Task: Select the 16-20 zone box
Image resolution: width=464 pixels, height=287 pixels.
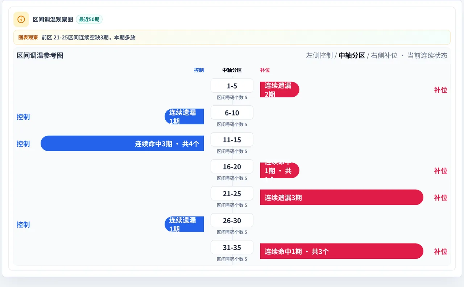Action: coord(232,166)
